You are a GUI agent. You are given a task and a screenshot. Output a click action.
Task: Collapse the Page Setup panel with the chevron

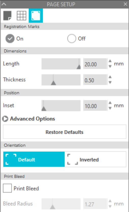coord(4,4)
